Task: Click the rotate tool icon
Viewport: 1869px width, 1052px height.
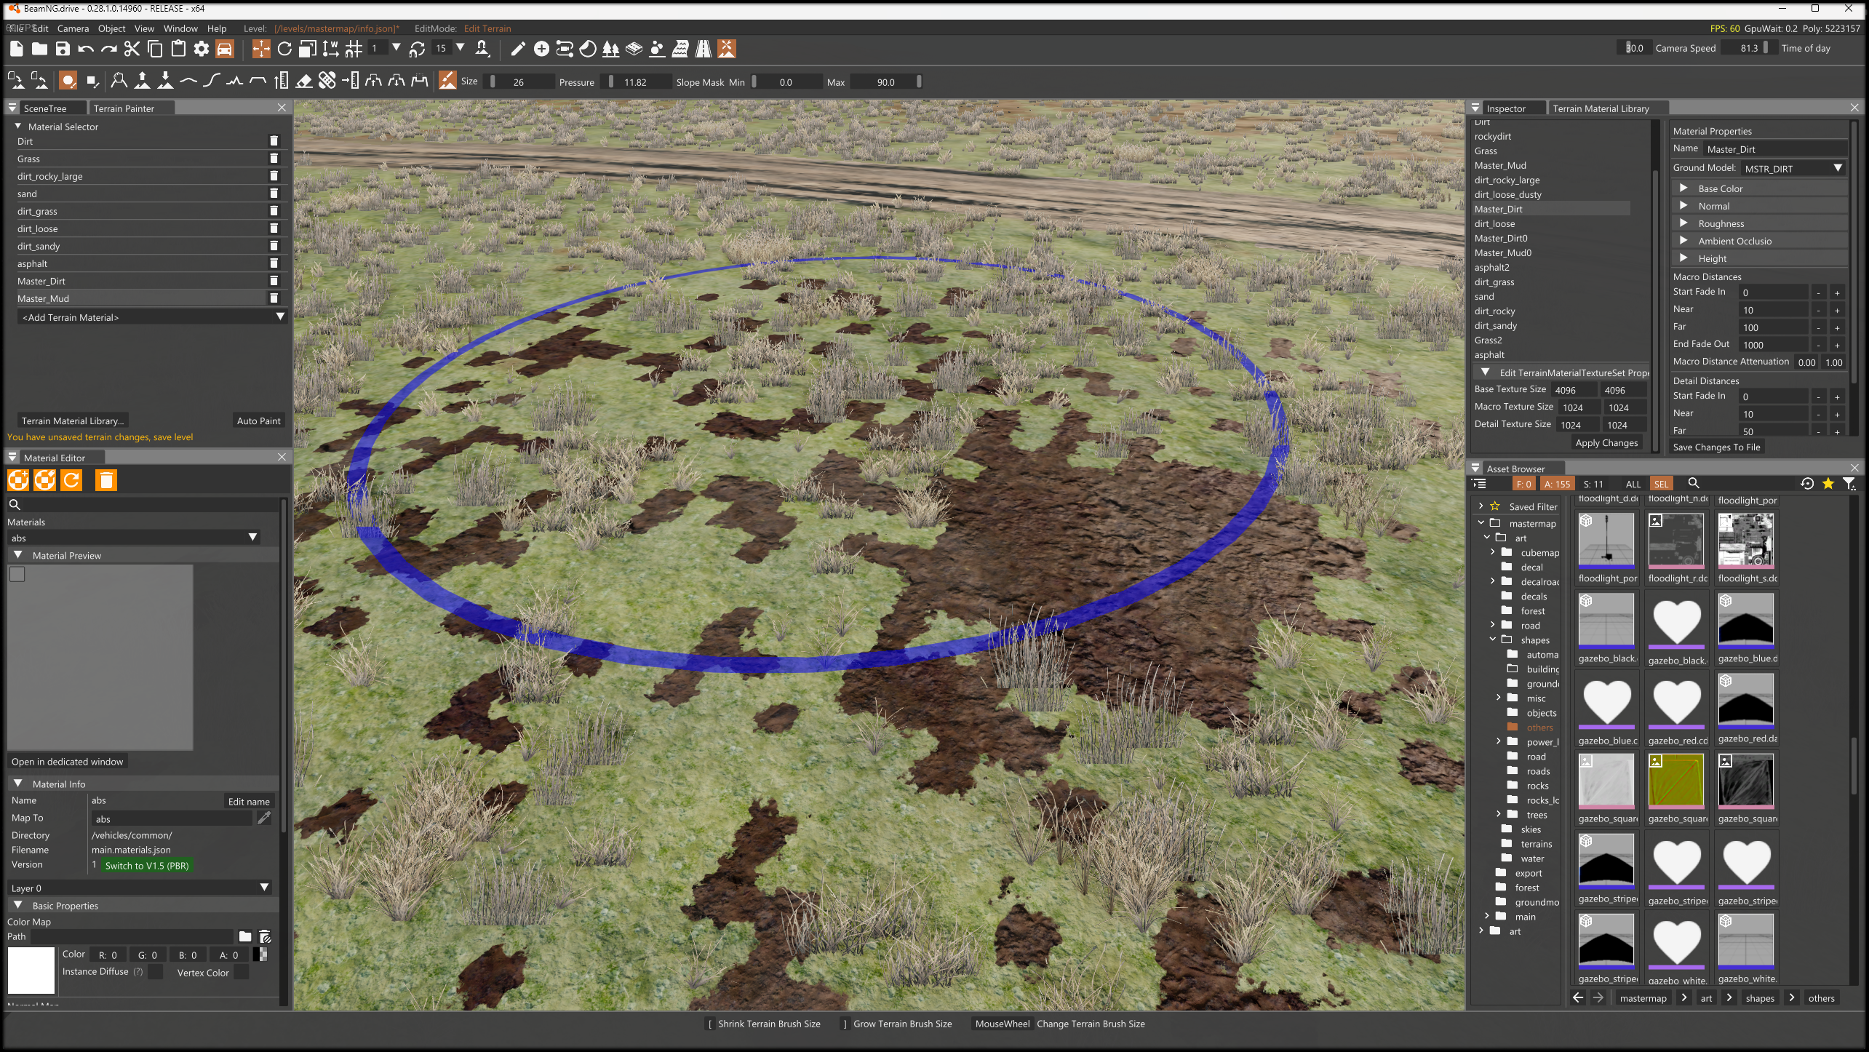Action: pos(284,49)
